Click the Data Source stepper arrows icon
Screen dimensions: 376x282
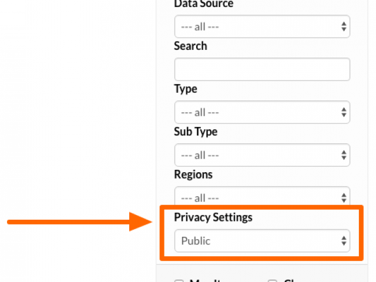coord(344,26)
